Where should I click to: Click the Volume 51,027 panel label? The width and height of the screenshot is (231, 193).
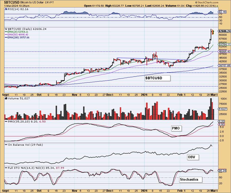[19, 98]
